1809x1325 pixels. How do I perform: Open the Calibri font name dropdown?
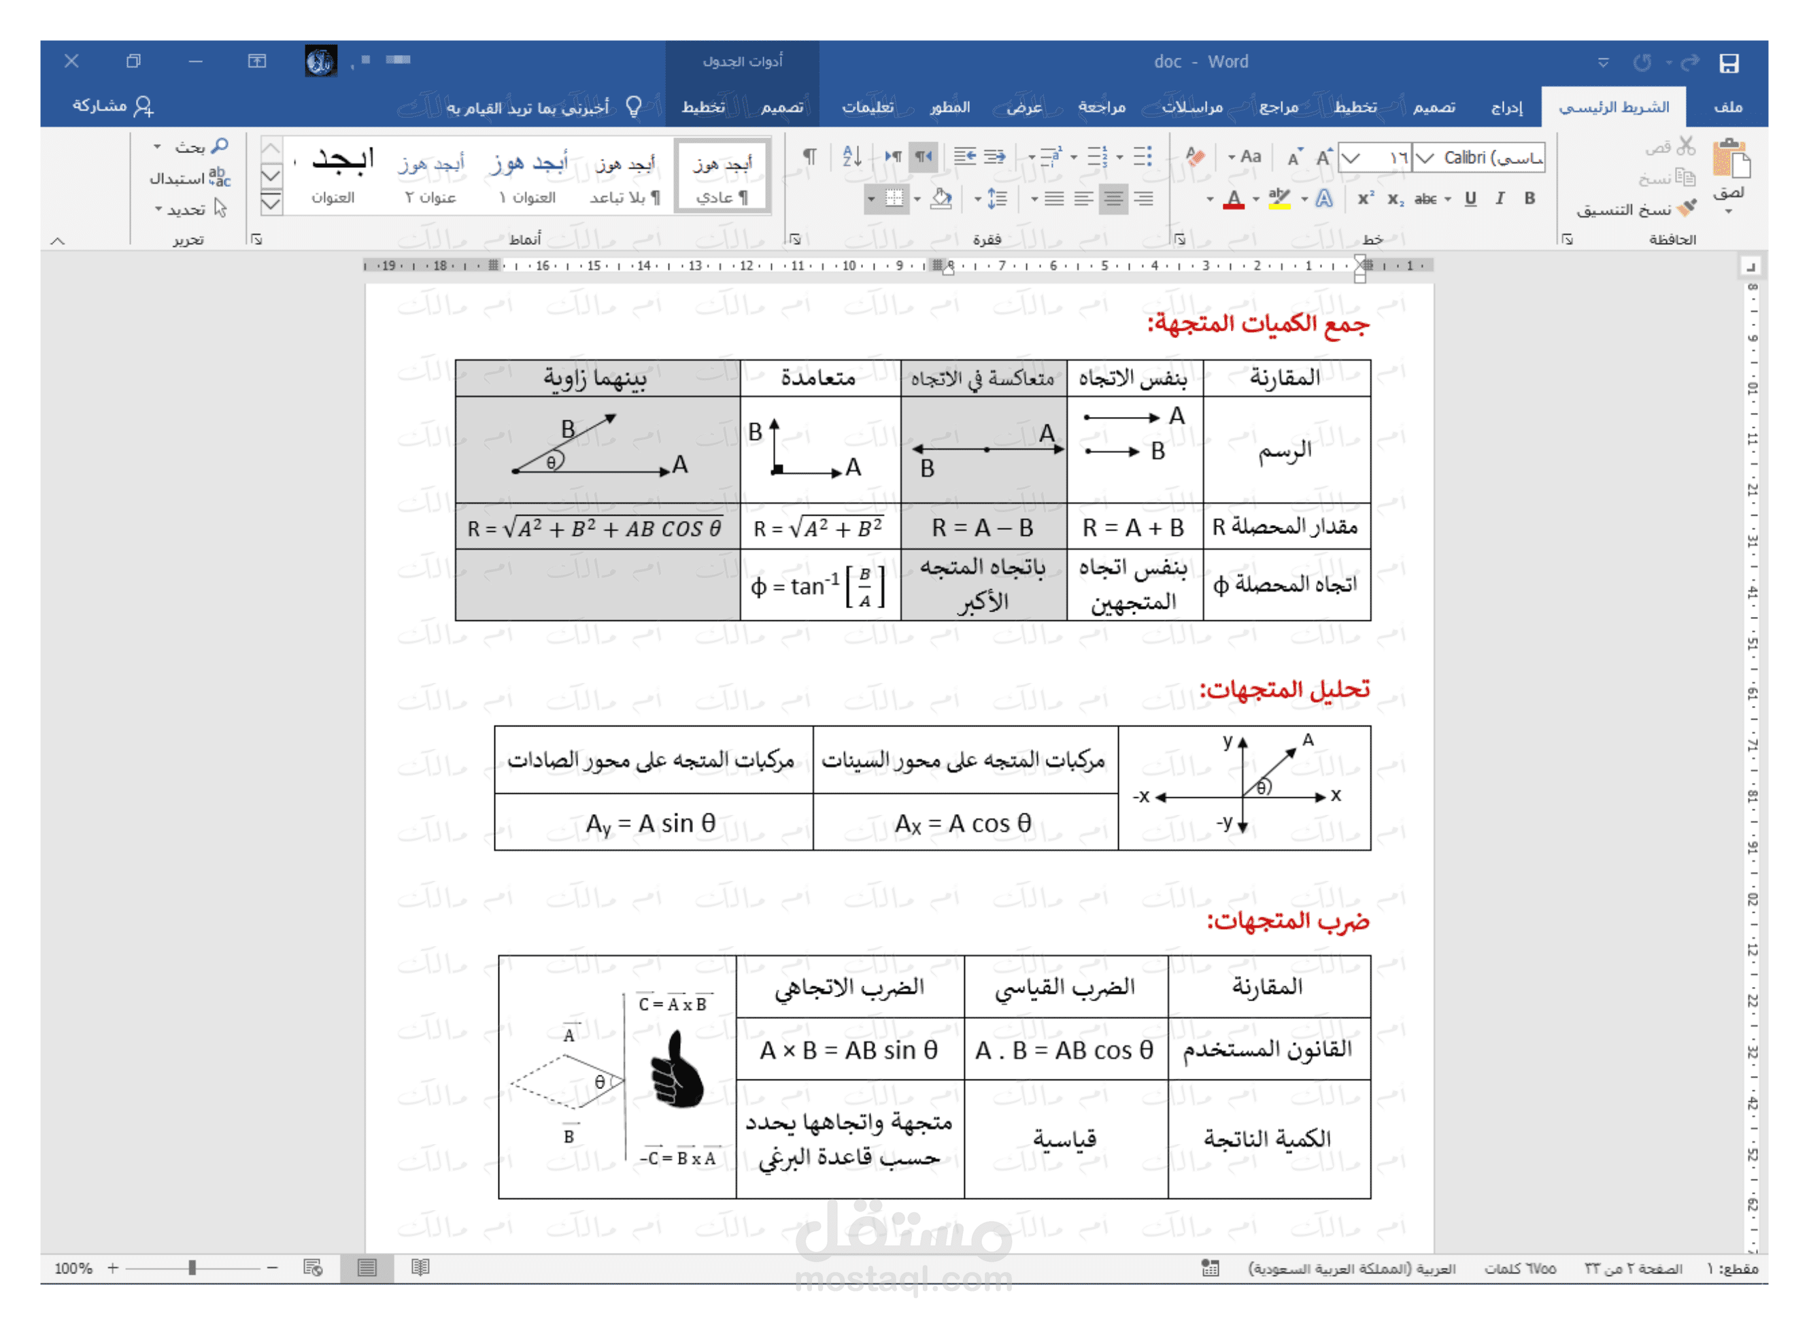pos(1425,158)
